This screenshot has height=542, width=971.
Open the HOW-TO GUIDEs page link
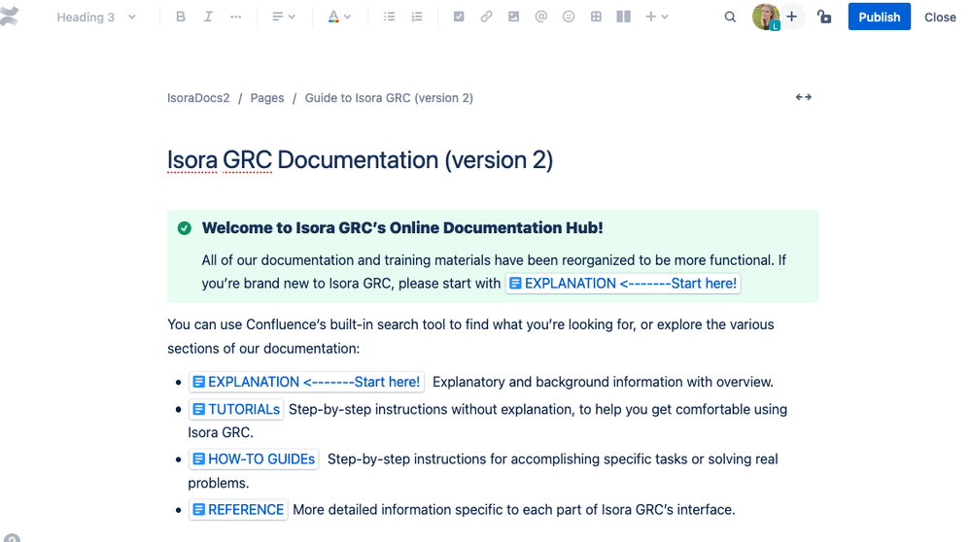254,459
